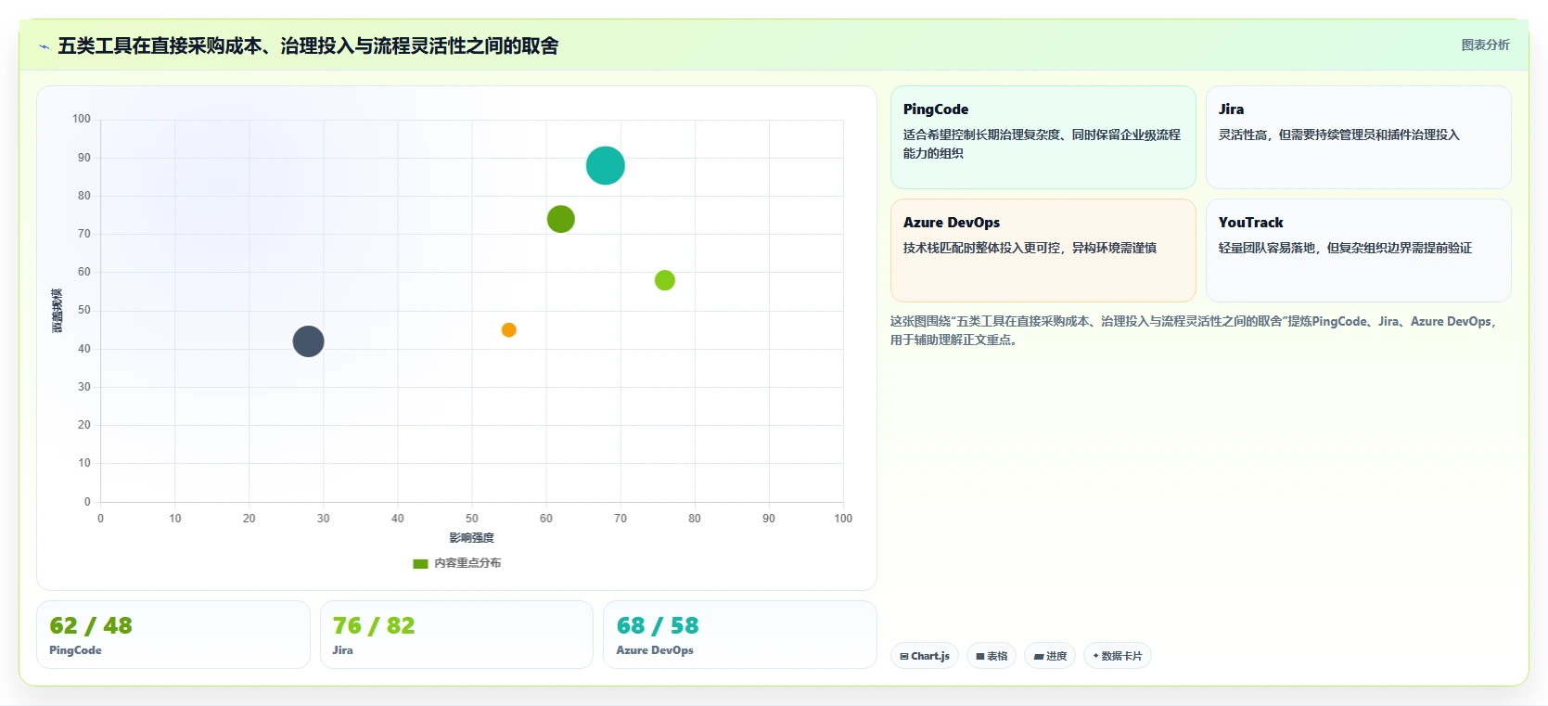This screenshot has height=706, width=1548.
Task: Click the Azure DevOps label under 68 / 58
Action: tap(655, 650)
